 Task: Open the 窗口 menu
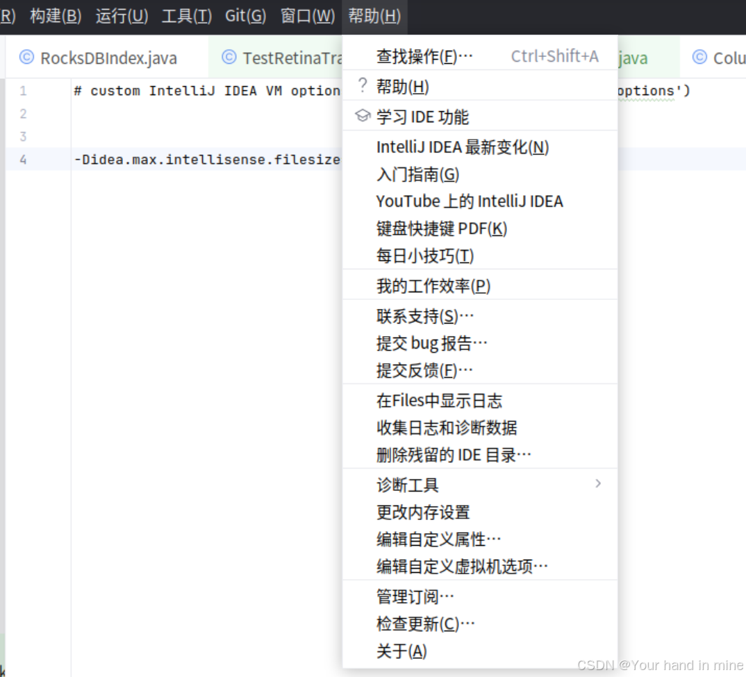coord(307,16)
